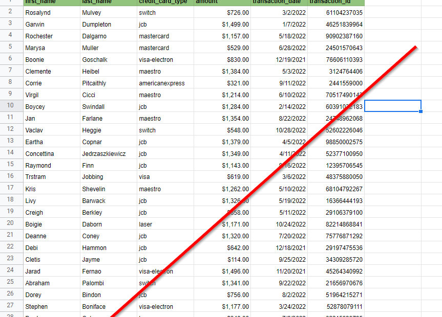Screen dimensions: 442x317
Task: Click the cell containing Deanne
Action: 52,236
